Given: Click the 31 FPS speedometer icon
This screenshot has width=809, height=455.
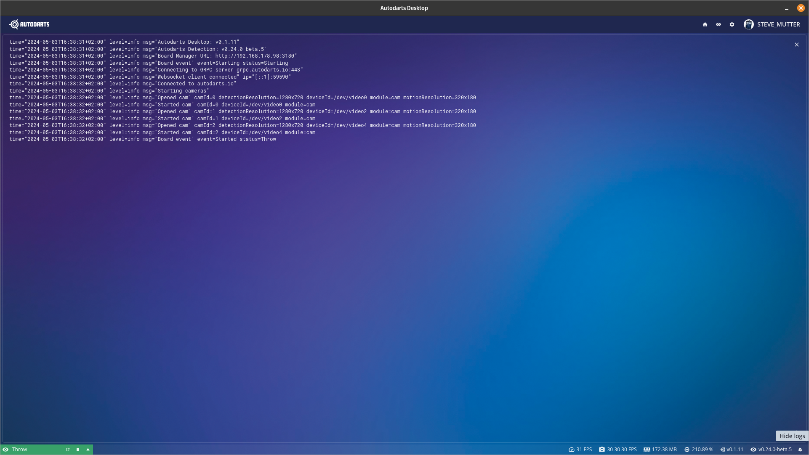Looking at the screenshot, I should pyautogui.click(x=572, y=450).
